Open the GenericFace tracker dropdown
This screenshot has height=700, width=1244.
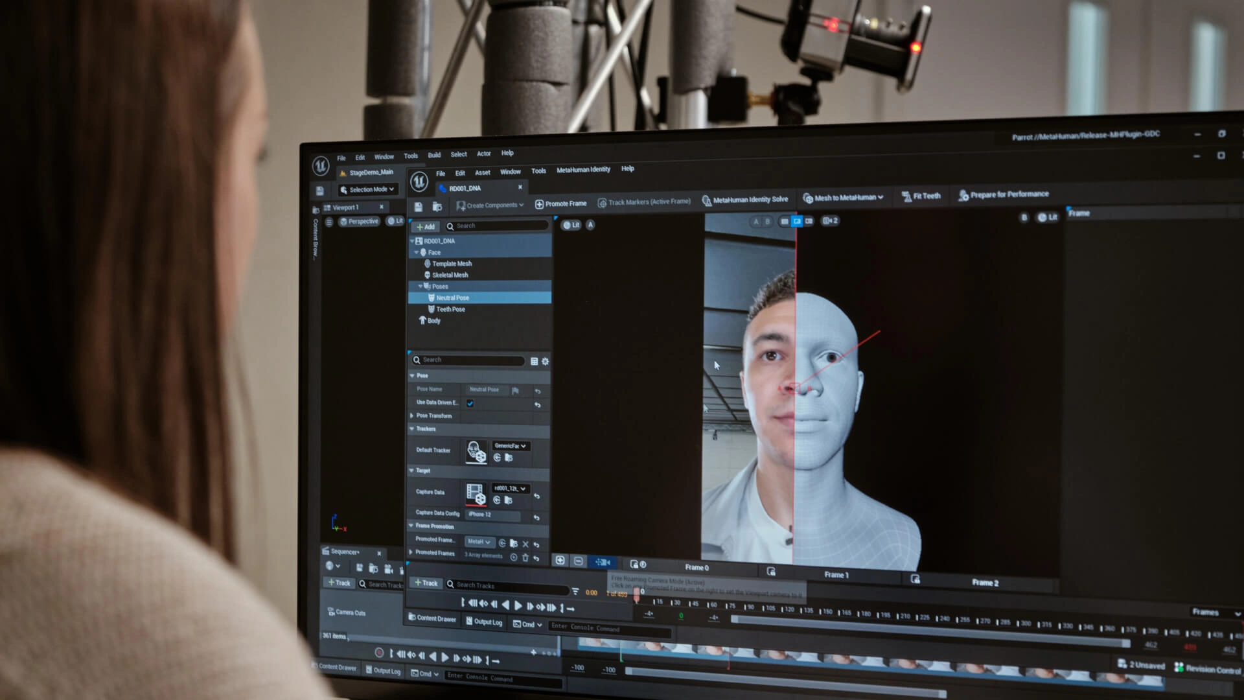tap(511, 446)
